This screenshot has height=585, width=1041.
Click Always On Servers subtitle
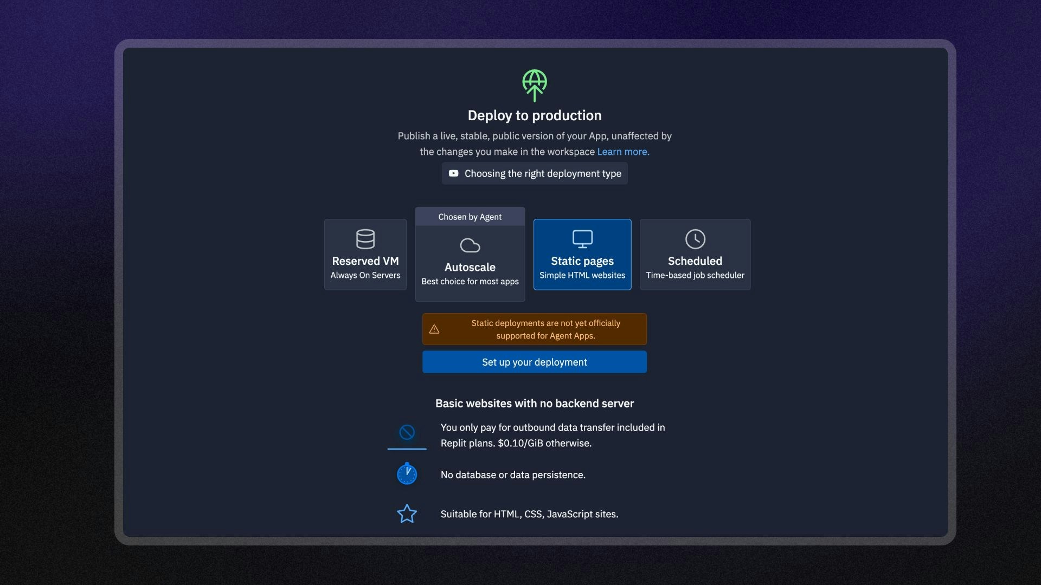[365, 275]
